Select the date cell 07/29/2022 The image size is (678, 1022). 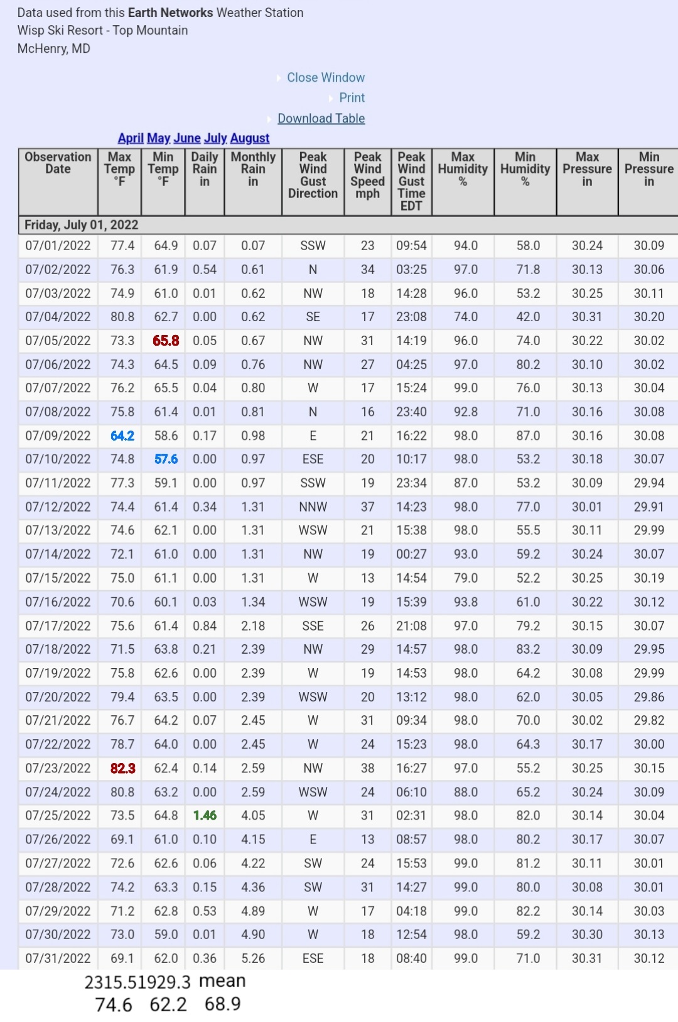coord(58,911)
